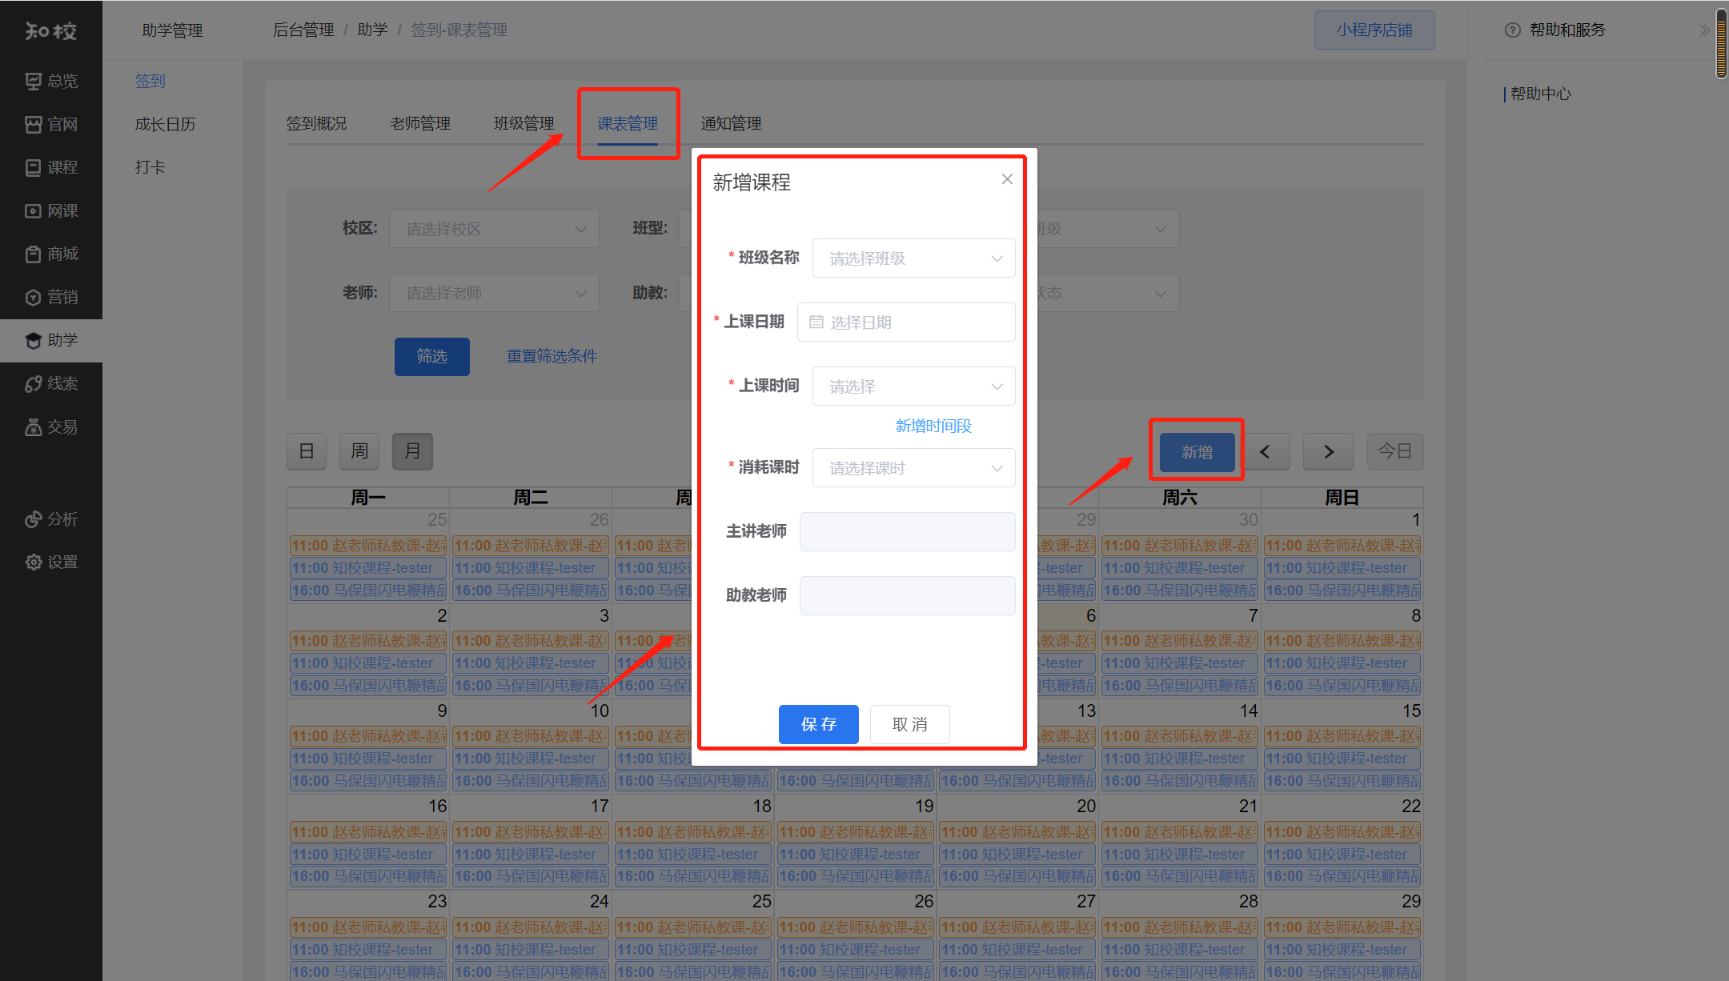Image resolution: width=1729 pixels, height=981 pixels.
Task: Close the 新增课程 dialog with X
Action: tap(1007, 179)
